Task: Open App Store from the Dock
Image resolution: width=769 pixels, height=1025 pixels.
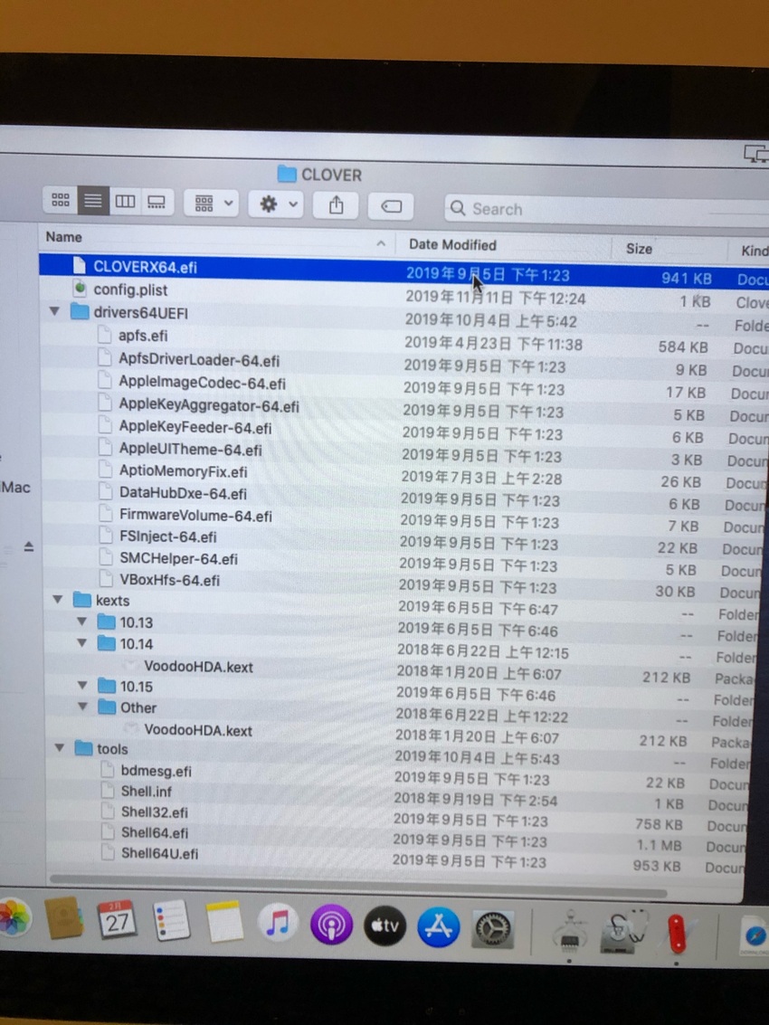Action: click(438, 927)
